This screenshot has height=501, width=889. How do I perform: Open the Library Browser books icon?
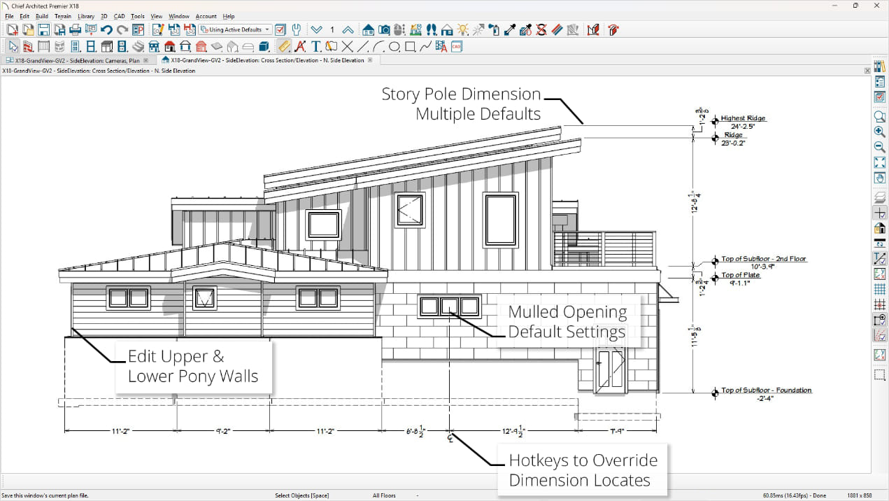coord(880,66)
